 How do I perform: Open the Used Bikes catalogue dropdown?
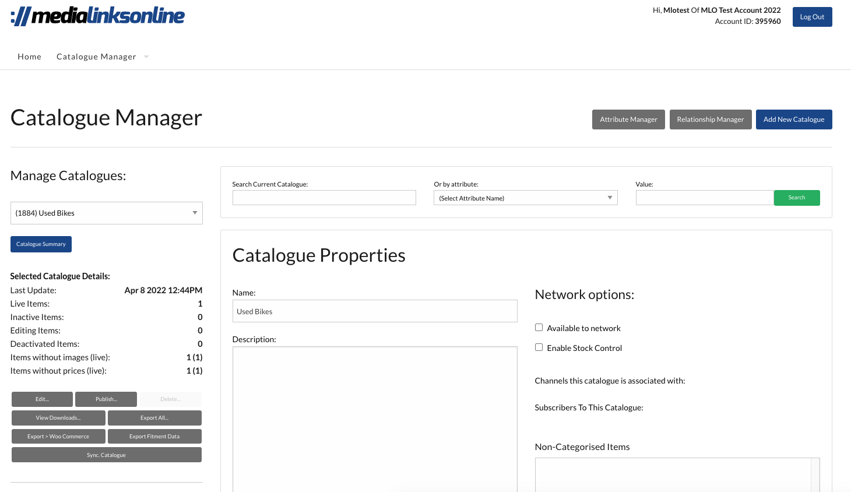[106, 213]
